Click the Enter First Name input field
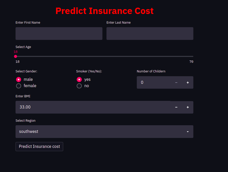Viewport: 228px width, 172px height. (x=59, y=33)
